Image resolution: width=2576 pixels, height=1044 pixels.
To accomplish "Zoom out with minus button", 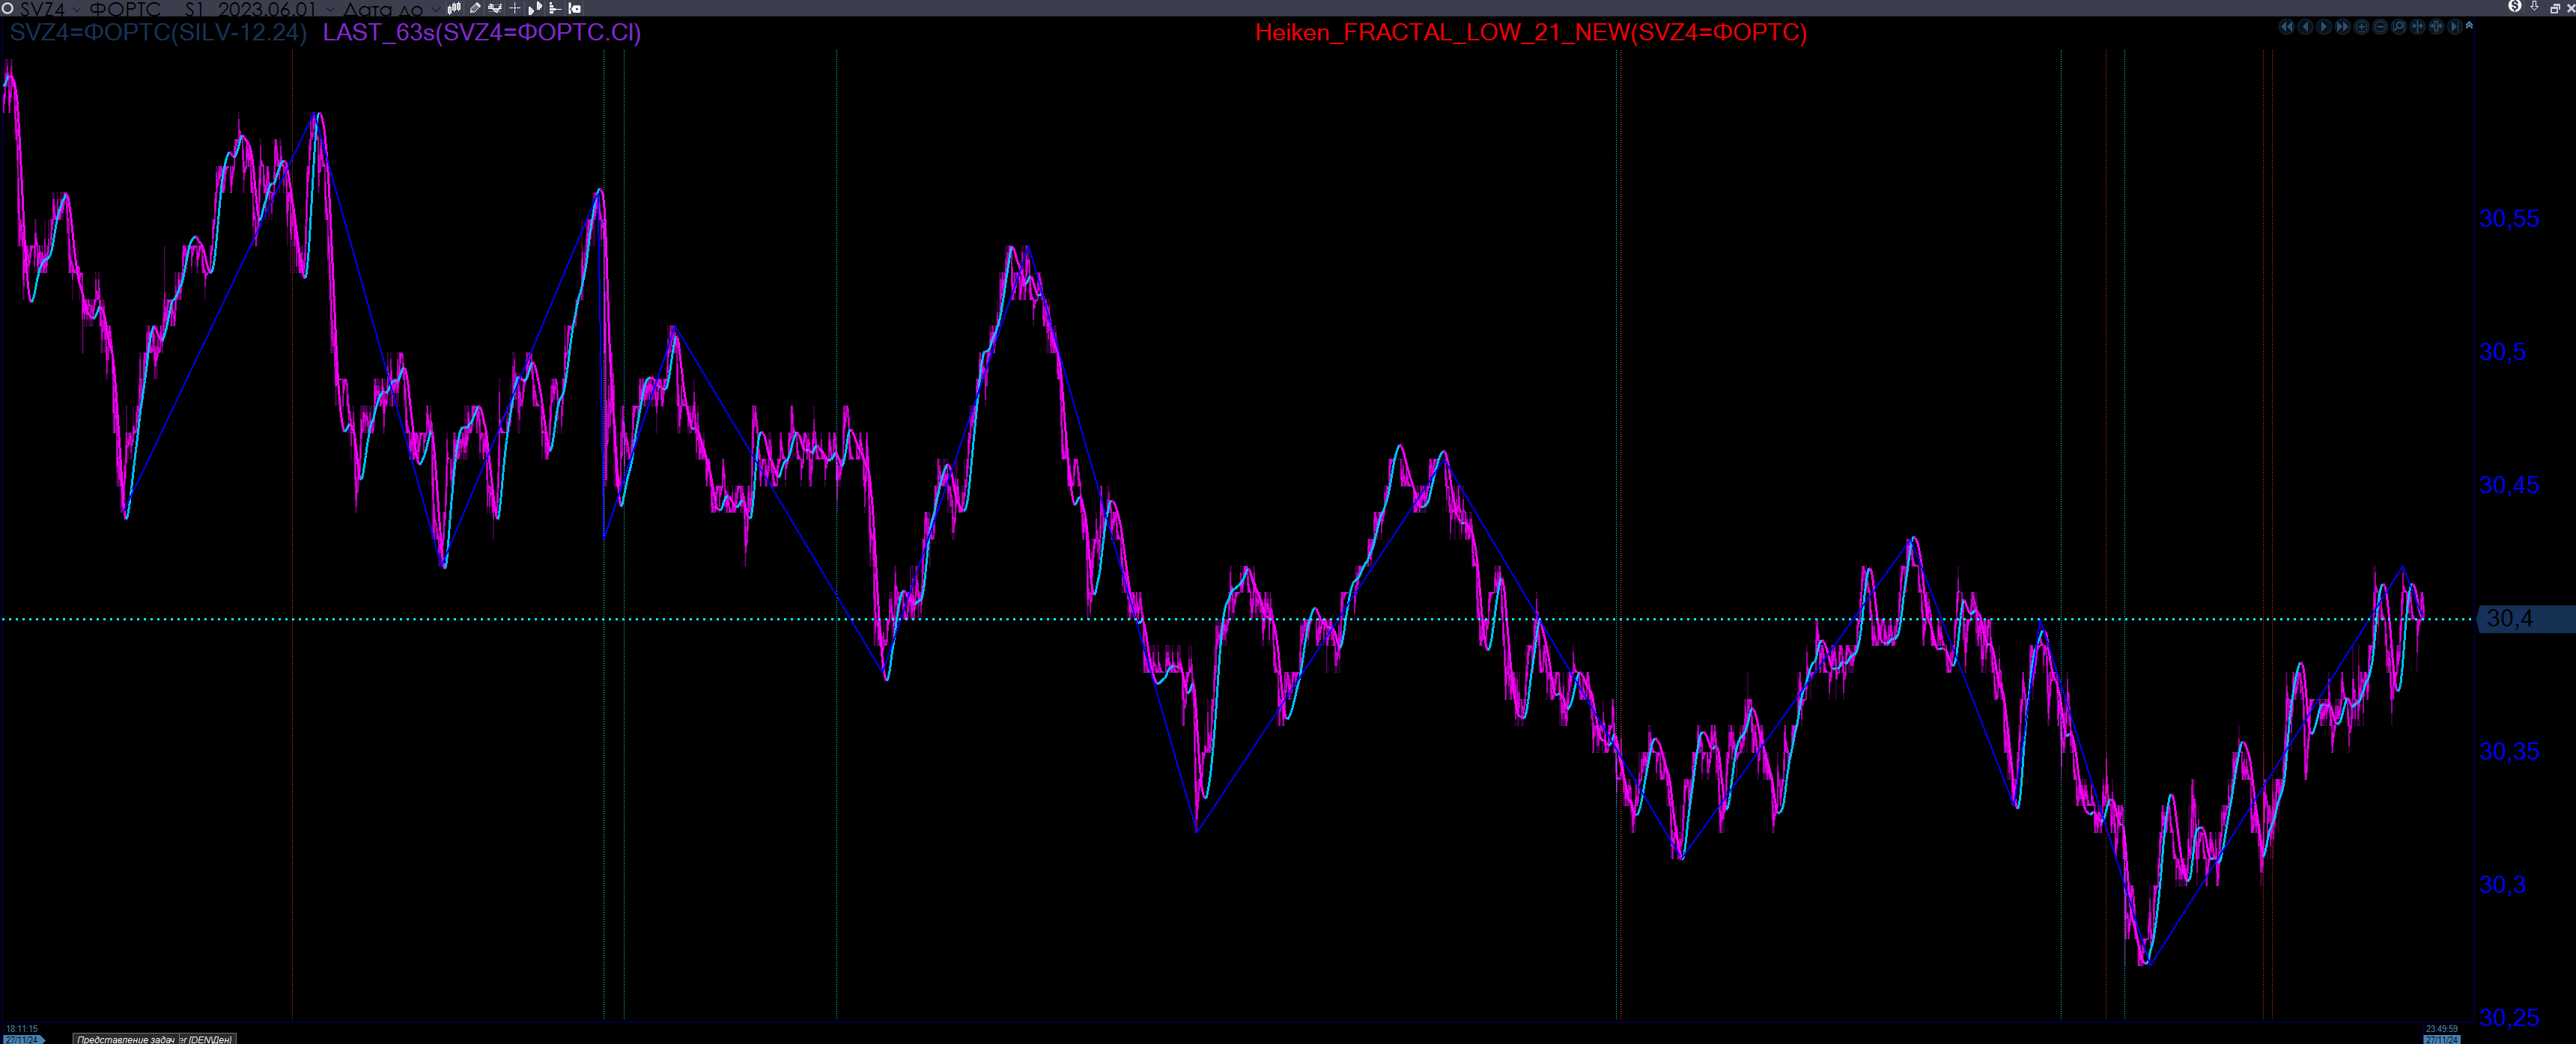I will tap(2380, 27).
